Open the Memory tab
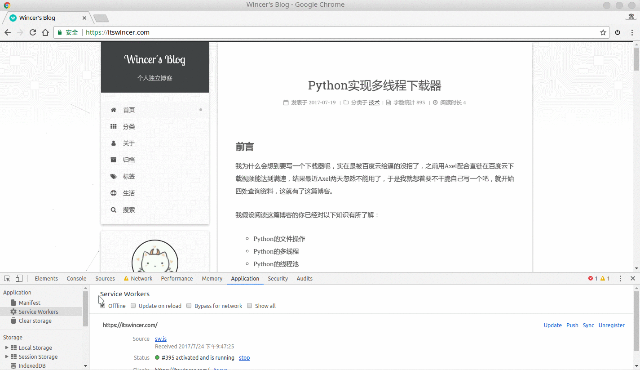 212,278
